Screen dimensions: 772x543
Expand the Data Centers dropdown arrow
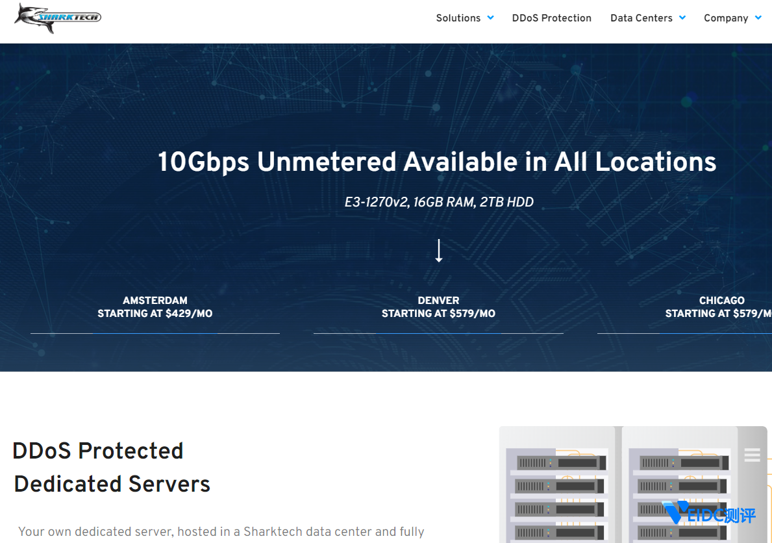tap(682, 18)
